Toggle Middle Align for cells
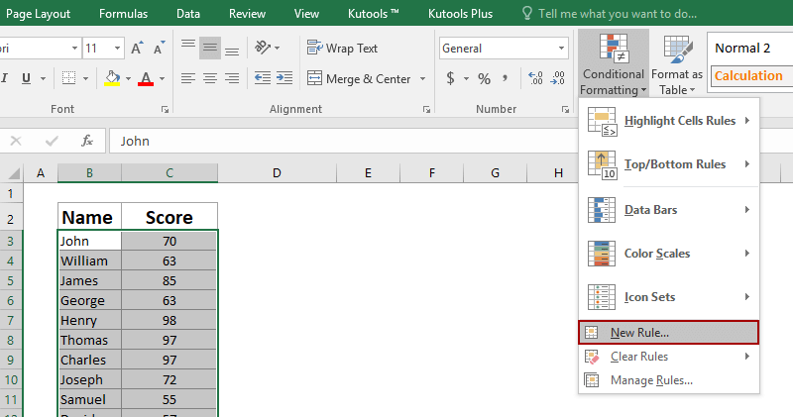The width and height of the screenshot is (793, 417). pyautogui.click(x=209, y=48)
